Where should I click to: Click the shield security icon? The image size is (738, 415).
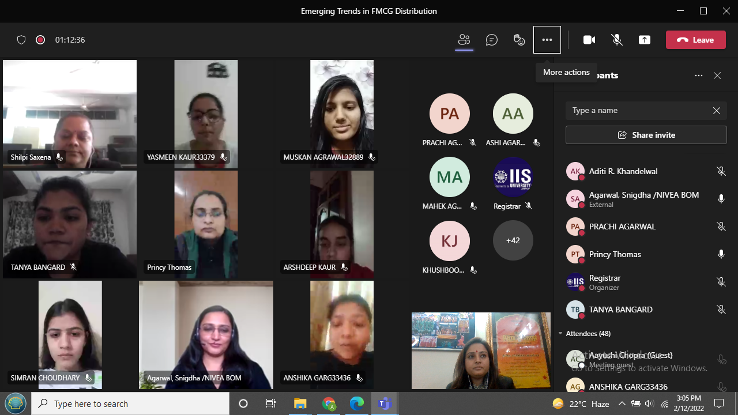pos(21,40)
